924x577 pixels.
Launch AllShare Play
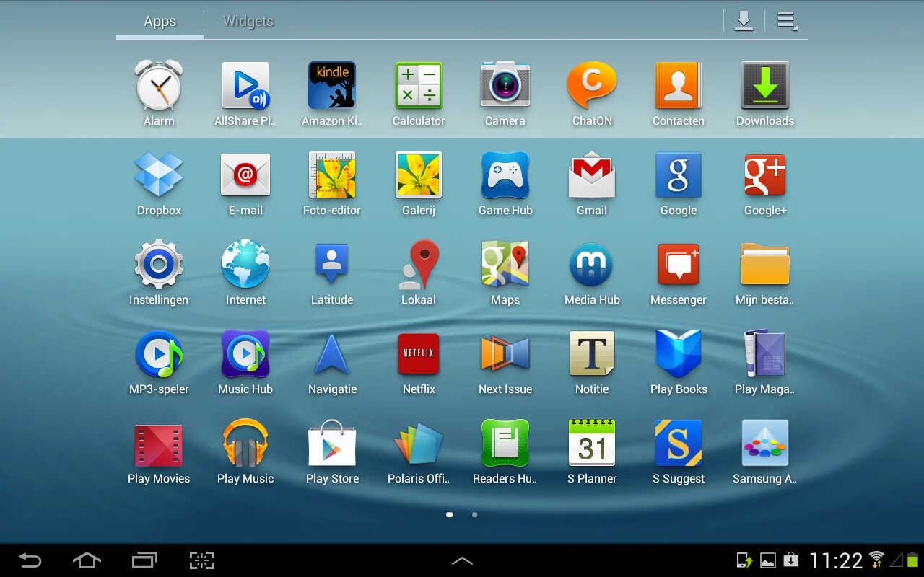click(245, 86)
